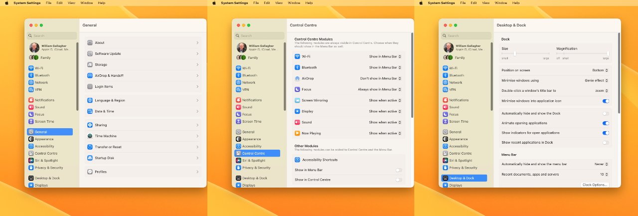This screenshot has width=638, height=216.
Task: Click the Clock Options... button
Action: pos(595,185)
